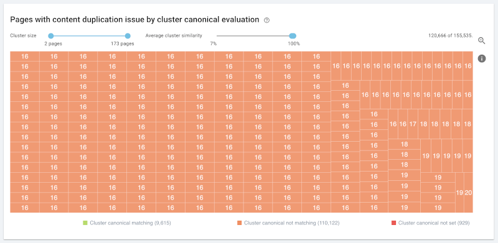Click the Cluster size maximum handle at 173 pages
This screenshot has height=243, width=498.
click(x=128, y=36)
